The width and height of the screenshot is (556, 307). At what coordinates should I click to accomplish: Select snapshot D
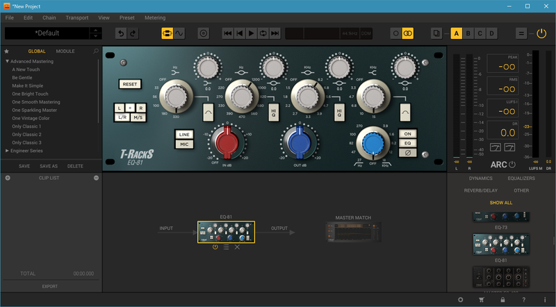click(x=491, y=33)
